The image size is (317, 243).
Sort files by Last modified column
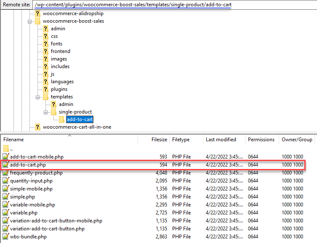224,140
